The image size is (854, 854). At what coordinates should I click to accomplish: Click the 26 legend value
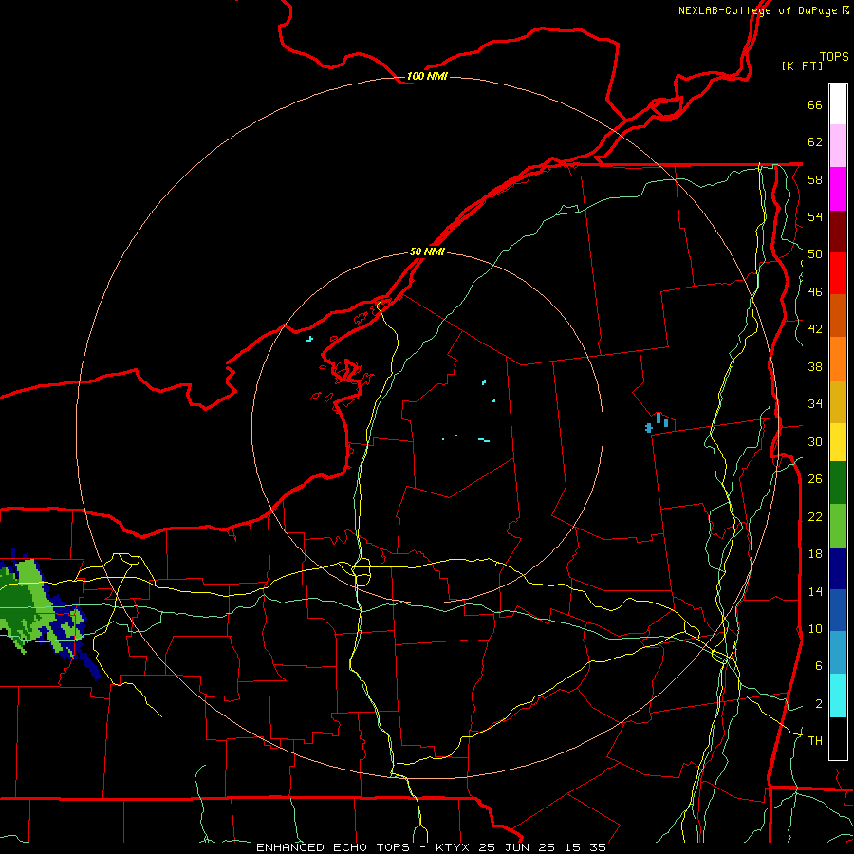815,479
